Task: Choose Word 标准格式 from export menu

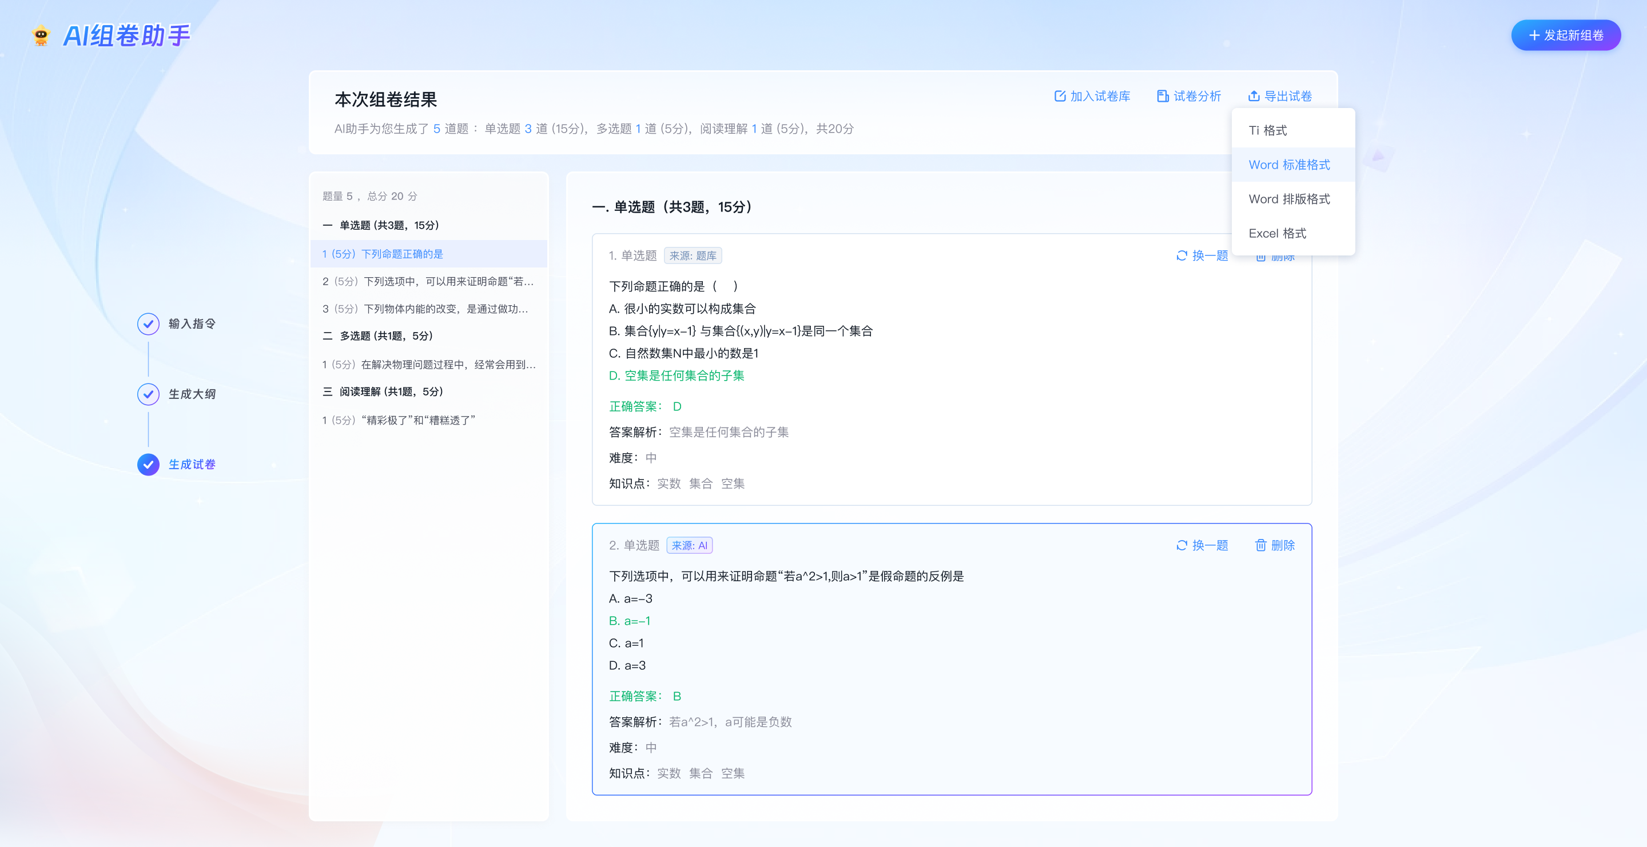Action: [x=1289, y=165]
